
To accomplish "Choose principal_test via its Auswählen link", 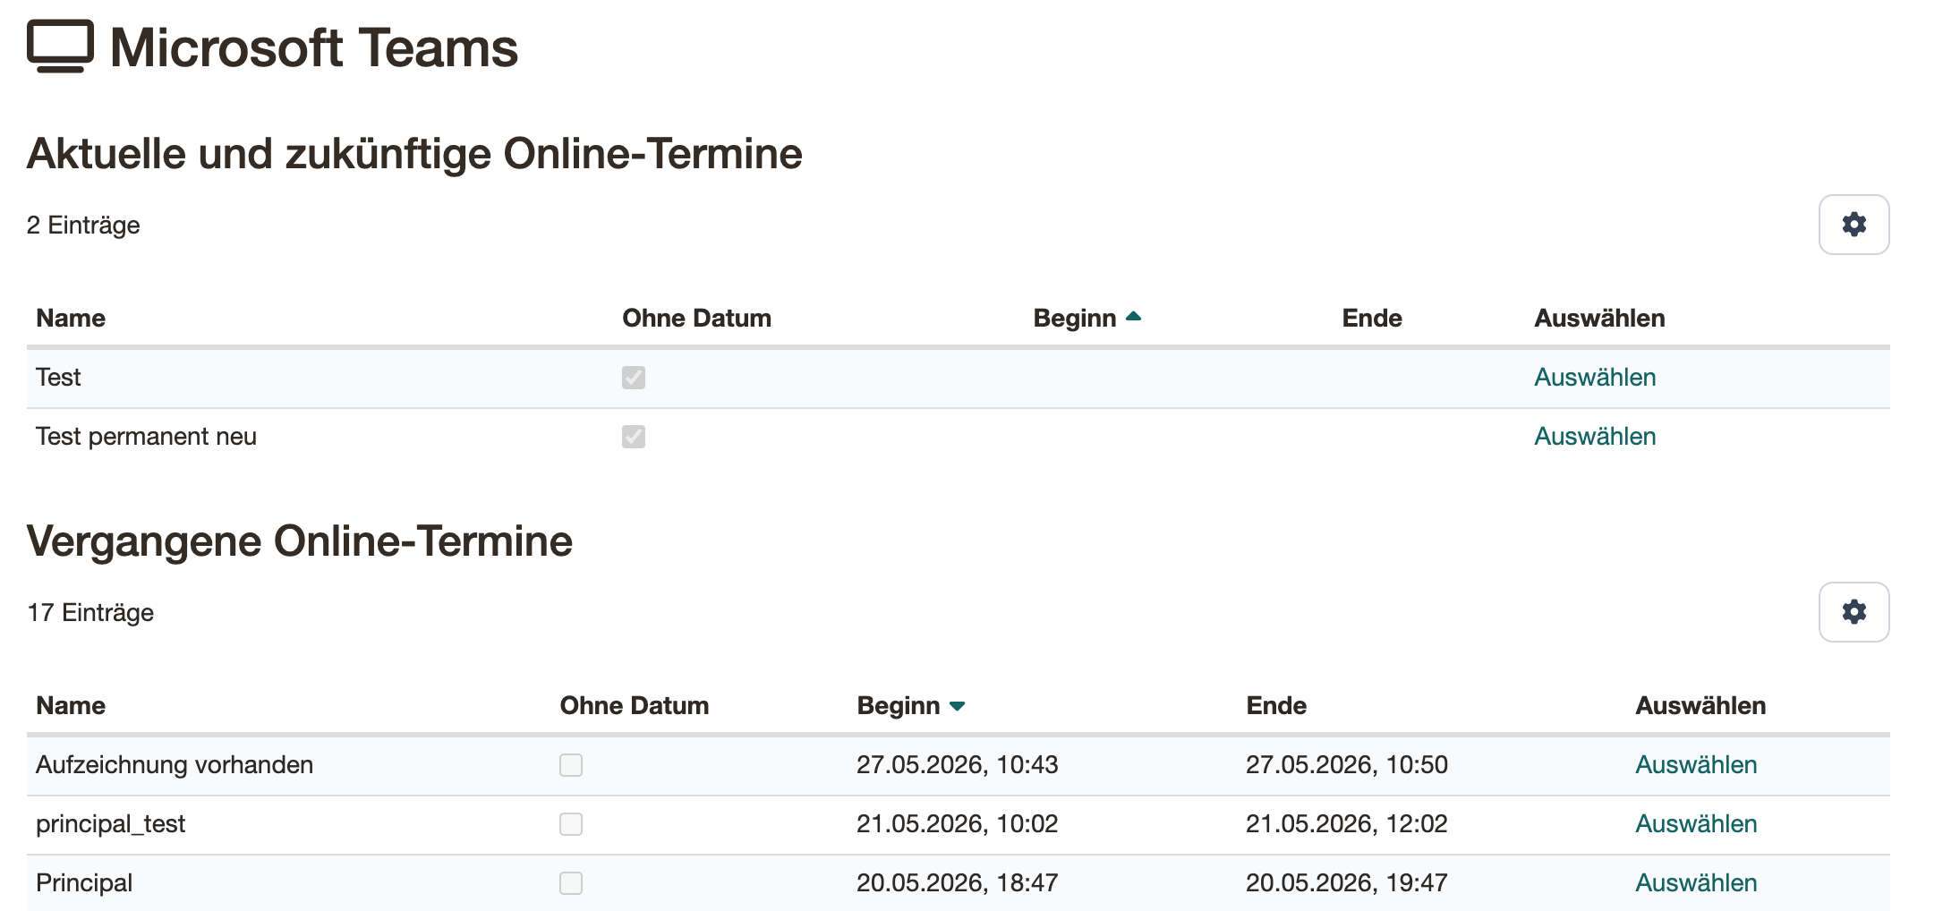I will pos(1696,824).
